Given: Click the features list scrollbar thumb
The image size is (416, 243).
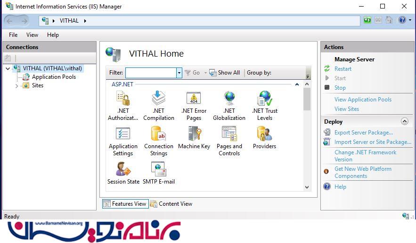Looking at the screenshot, I should click(x=307, y=99).
